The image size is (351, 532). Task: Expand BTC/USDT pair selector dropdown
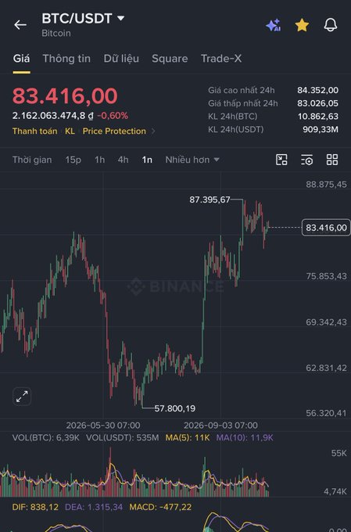click(x=120, y=18)
